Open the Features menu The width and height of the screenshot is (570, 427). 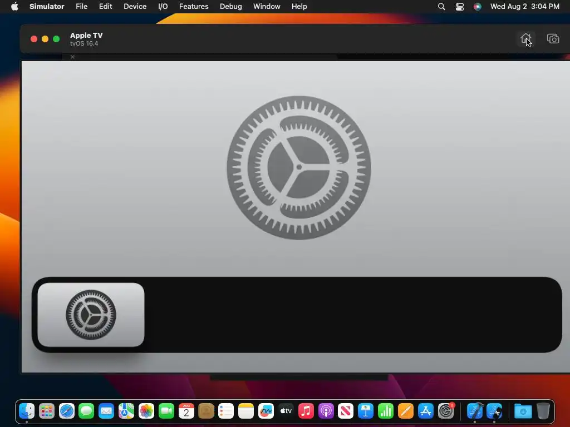tap(194, 6)
